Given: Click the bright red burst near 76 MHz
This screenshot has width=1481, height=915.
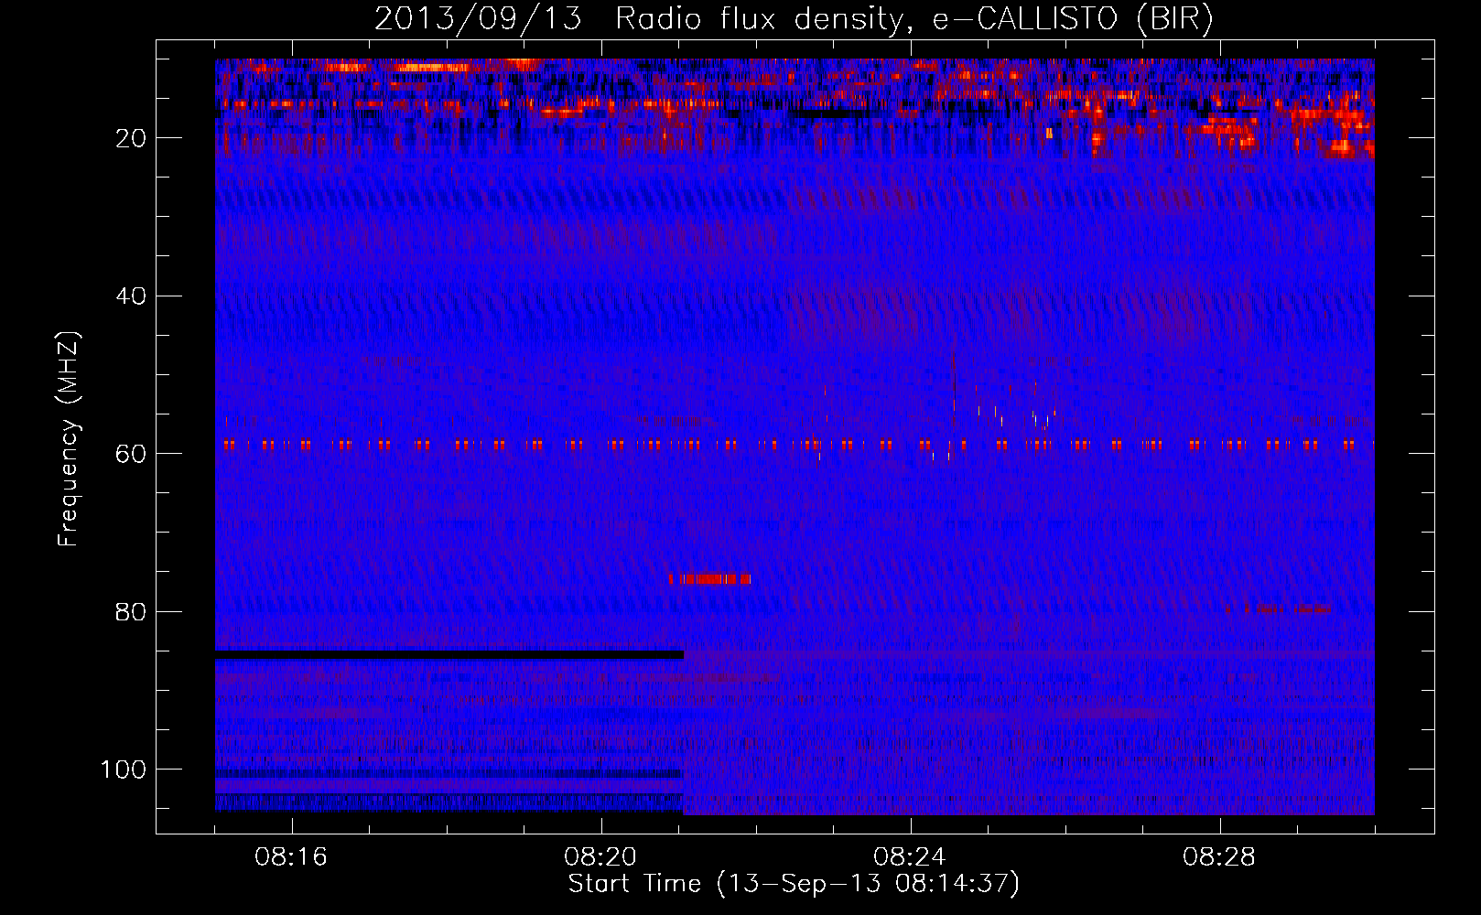Looking at the screenshot, I should click(709, 578).
